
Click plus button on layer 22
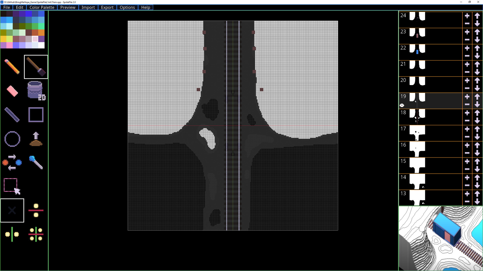pos(467,48)
